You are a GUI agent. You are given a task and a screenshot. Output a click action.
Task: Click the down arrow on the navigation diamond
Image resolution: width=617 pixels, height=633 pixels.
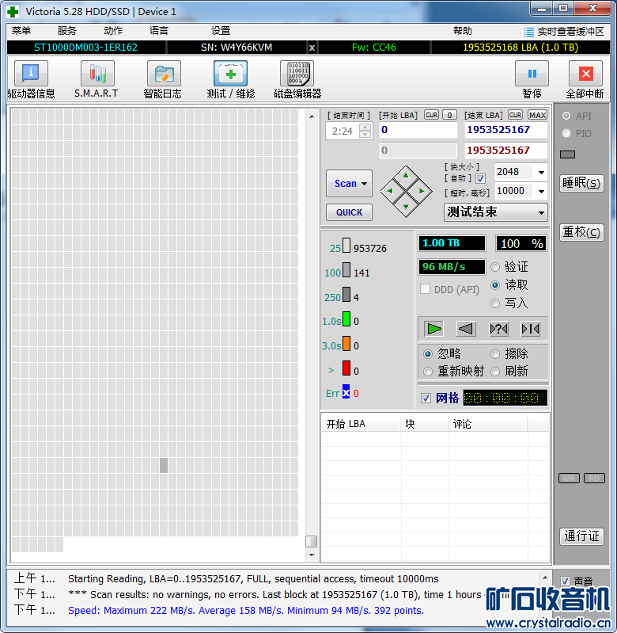(406, 207)
